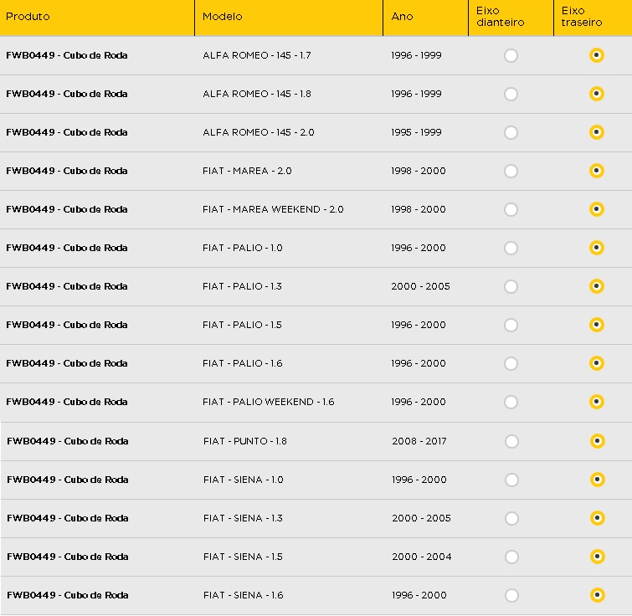This screenshot has height=616, width=632.
Task: Open FWB0449 product in Fiat Palio 1.3 row
Action: pyautogui.click(x=67, y=286)
